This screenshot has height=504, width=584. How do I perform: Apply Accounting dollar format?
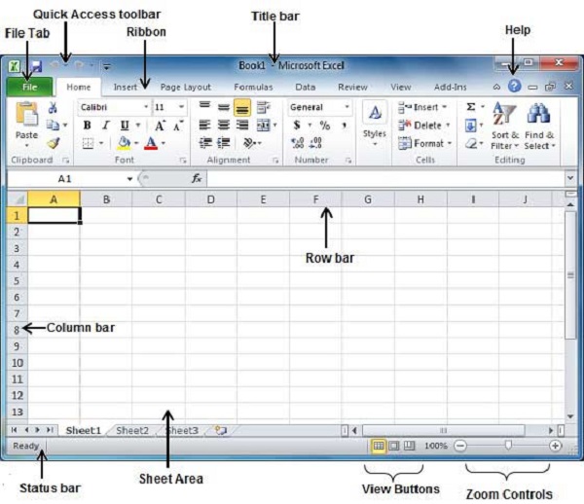click(x=297, y=126)
